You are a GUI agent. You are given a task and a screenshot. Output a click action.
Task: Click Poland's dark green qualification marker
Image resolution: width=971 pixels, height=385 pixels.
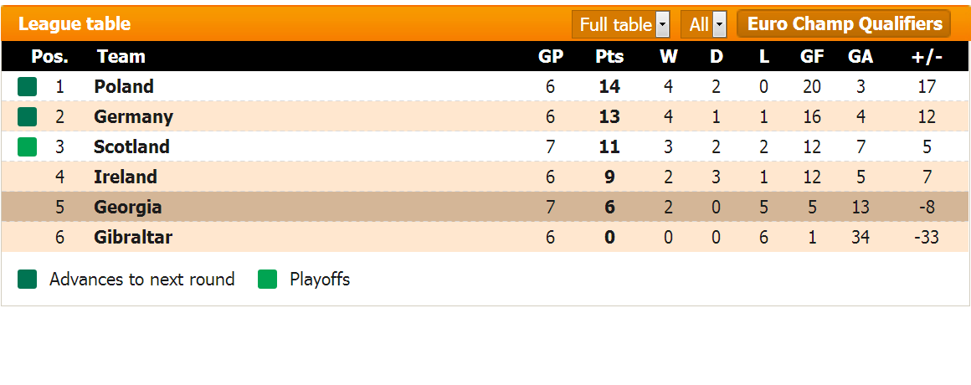coord(27,86)
